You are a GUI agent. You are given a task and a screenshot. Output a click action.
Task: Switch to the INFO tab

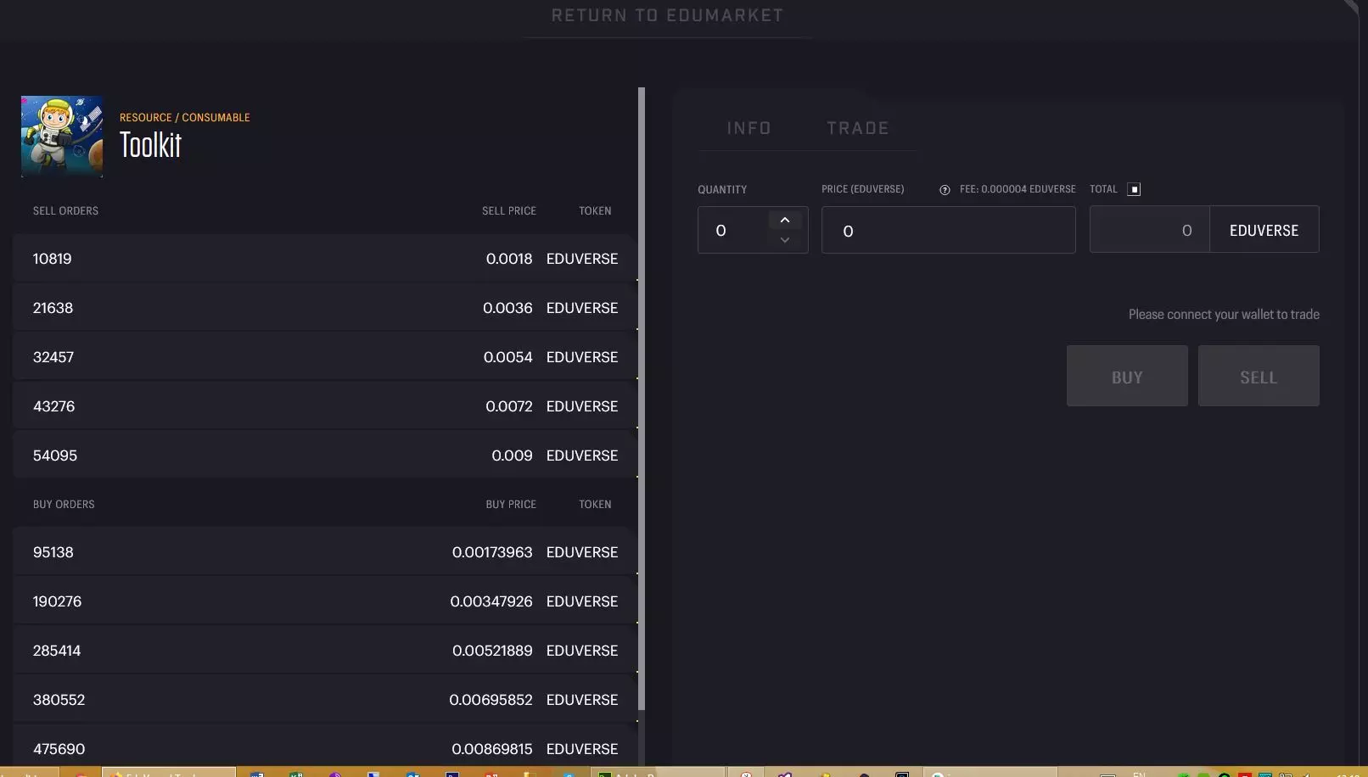coord(748,128)
